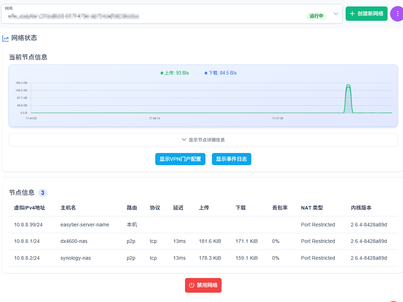Click the tcp protocol cell in dx4600-nas row

point(153,241)
